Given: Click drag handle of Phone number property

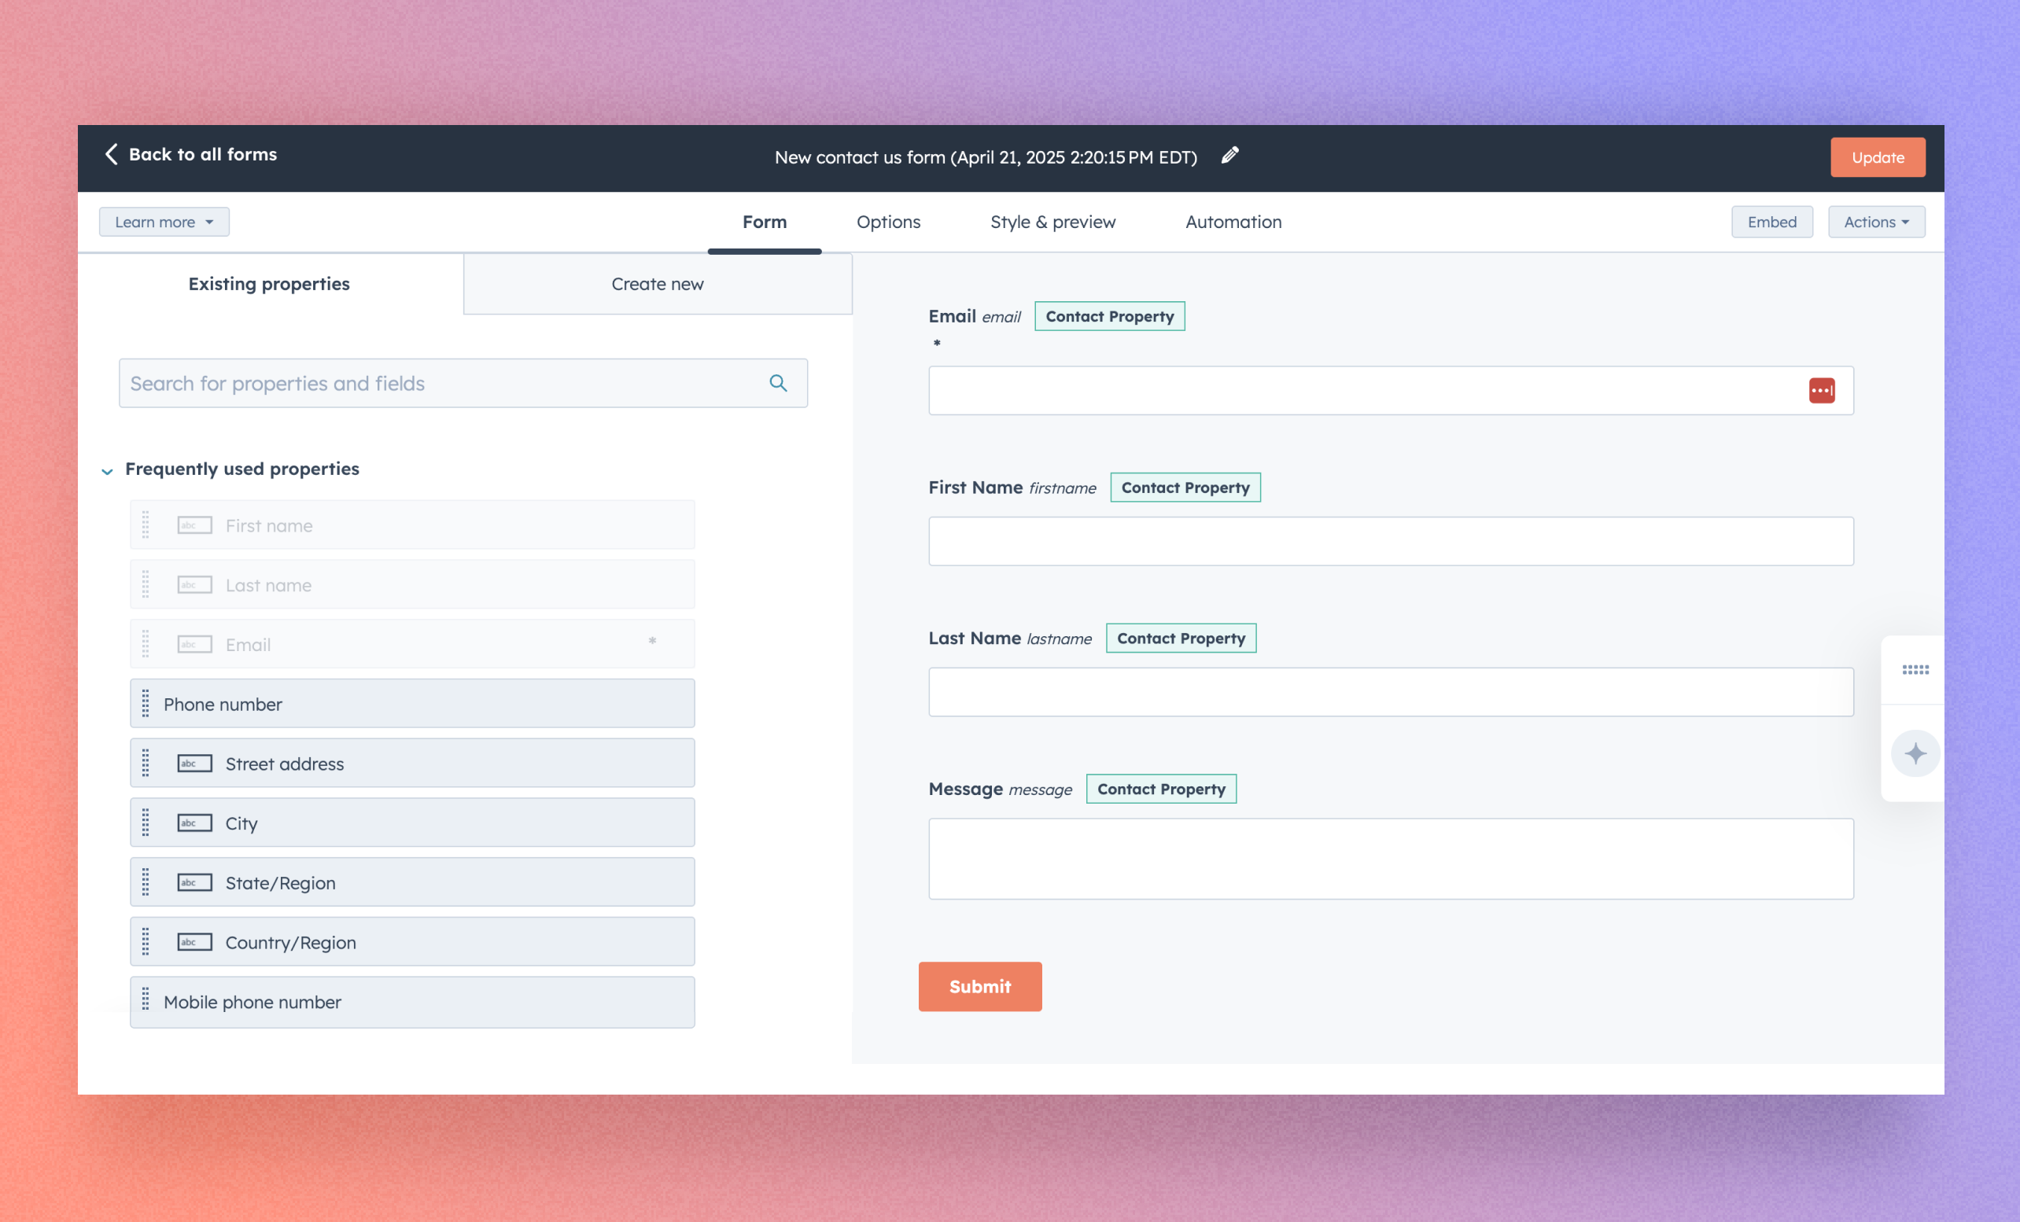Looking at the screenshot, I should [146, 703].
